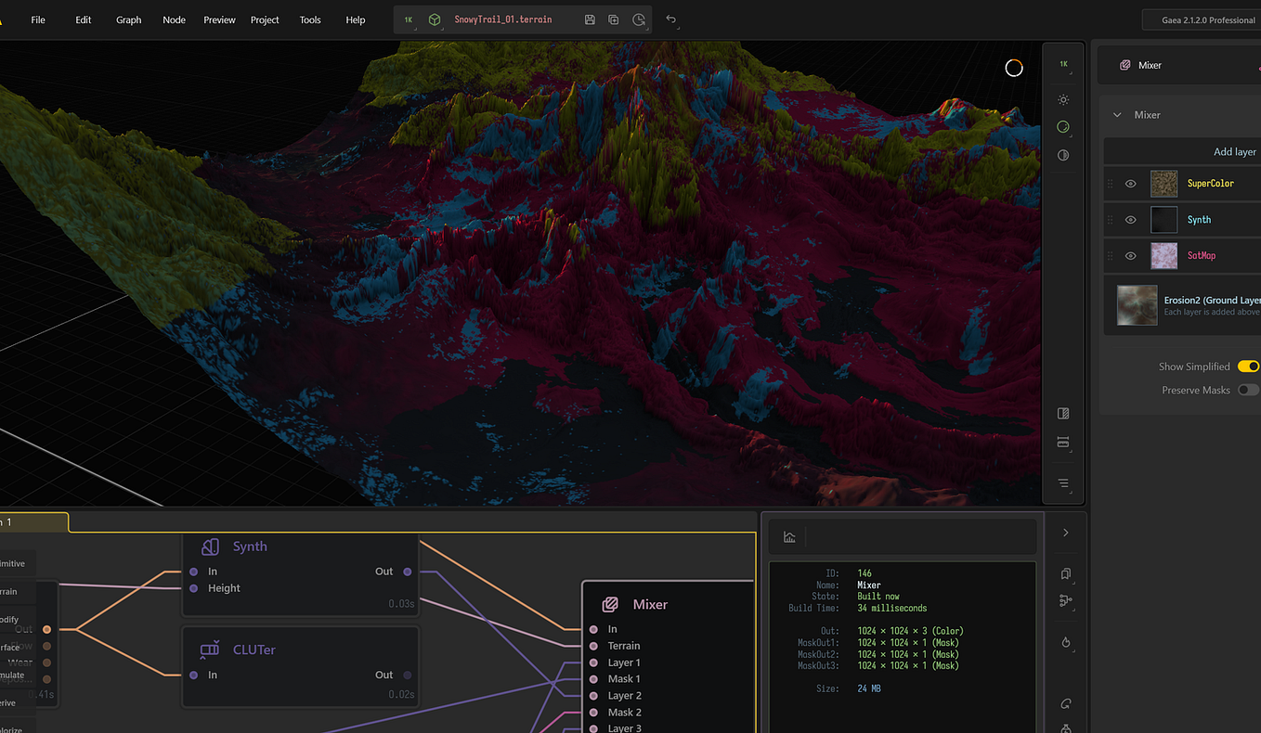Click the save icon in the toolbar
This screenshot has height=733, width=1261.
click(590, 19)
